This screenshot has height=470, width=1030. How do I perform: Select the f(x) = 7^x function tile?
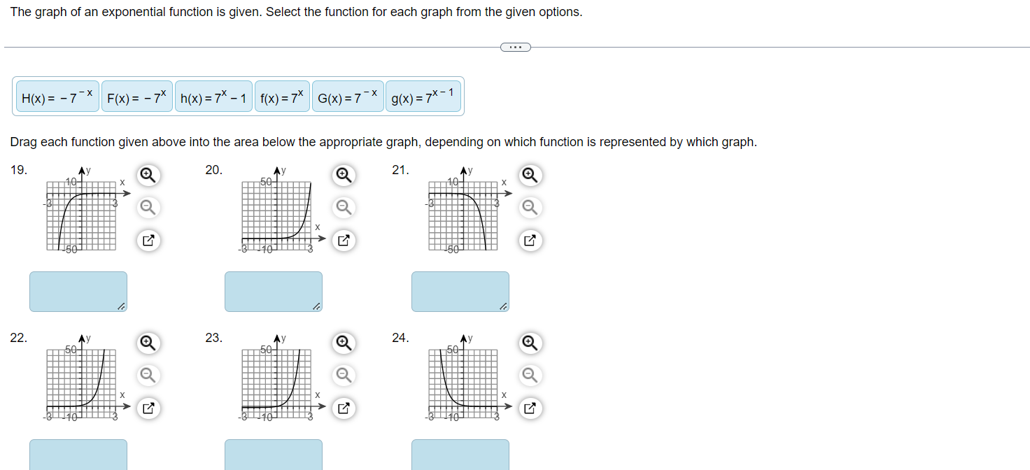coord(280,96)
